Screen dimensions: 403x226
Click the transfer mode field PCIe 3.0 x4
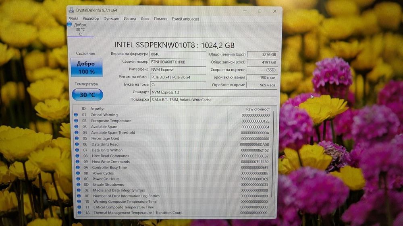(178, 77)
